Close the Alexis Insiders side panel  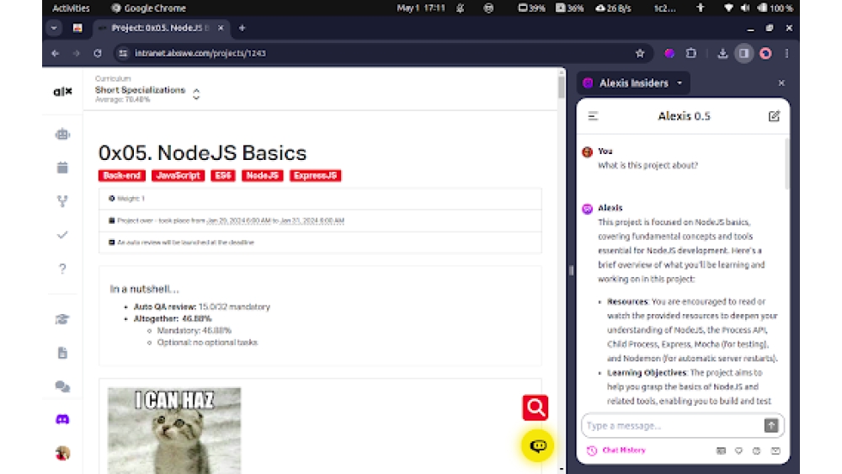(x=781, y=83)
